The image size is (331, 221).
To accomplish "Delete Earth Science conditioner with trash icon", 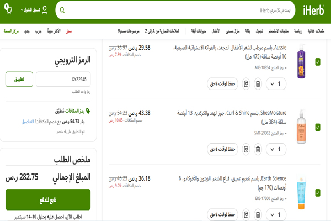I will click(x=258, y=215).
